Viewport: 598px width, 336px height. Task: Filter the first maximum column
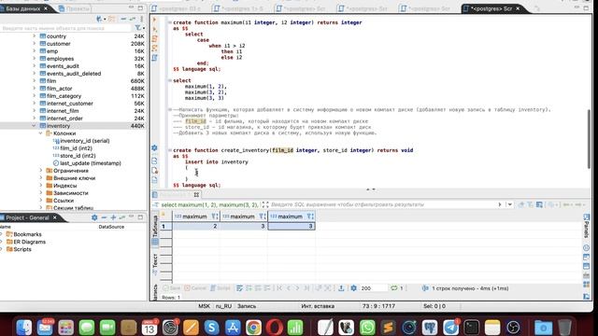coord(214,217)
